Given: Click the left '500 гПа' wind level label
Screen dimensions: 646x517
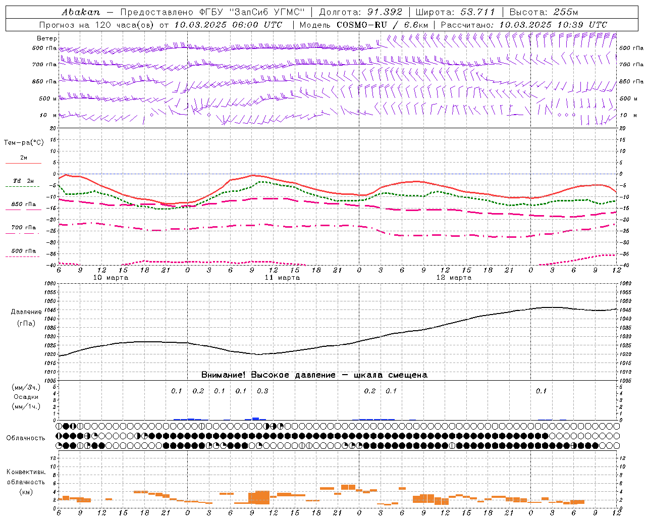Looking at the screenshot, I should 44,48.
